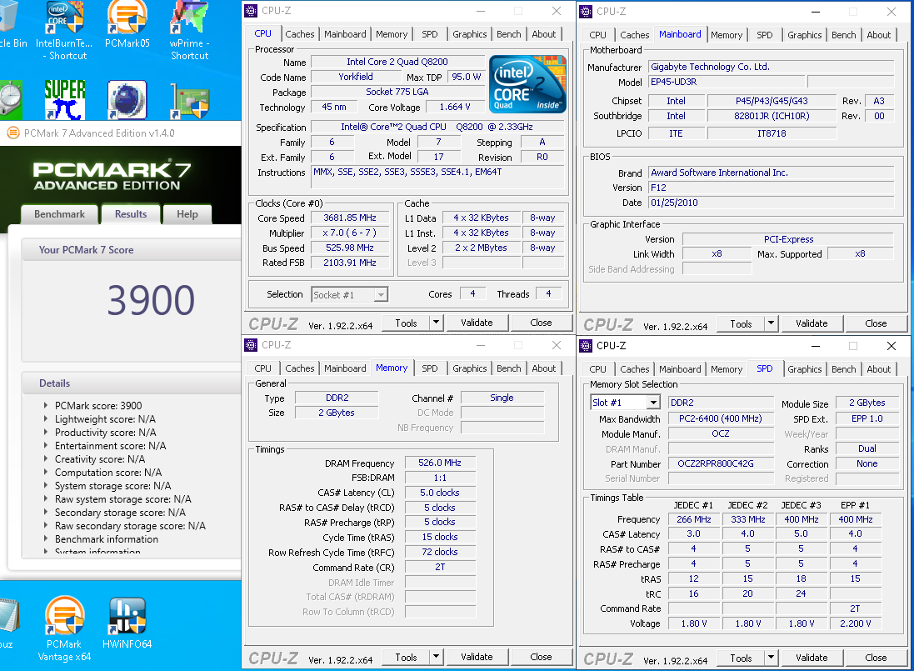Switch to PCMark 7 Benchmark tab
This screenshot has width=914, height=671.
click(59, 214)
